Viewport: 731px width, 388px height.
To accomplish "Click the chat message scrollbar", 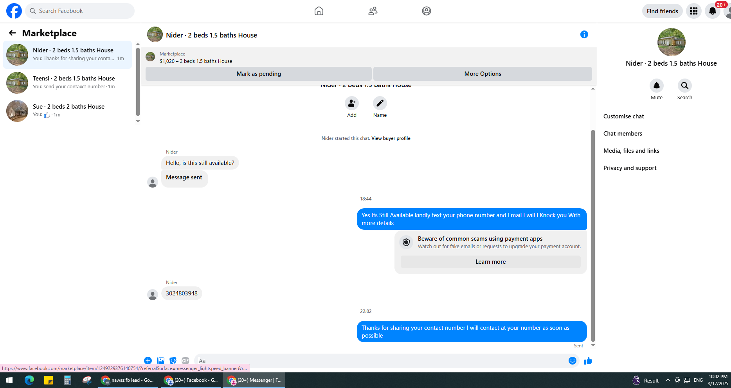I will (593, 236).
